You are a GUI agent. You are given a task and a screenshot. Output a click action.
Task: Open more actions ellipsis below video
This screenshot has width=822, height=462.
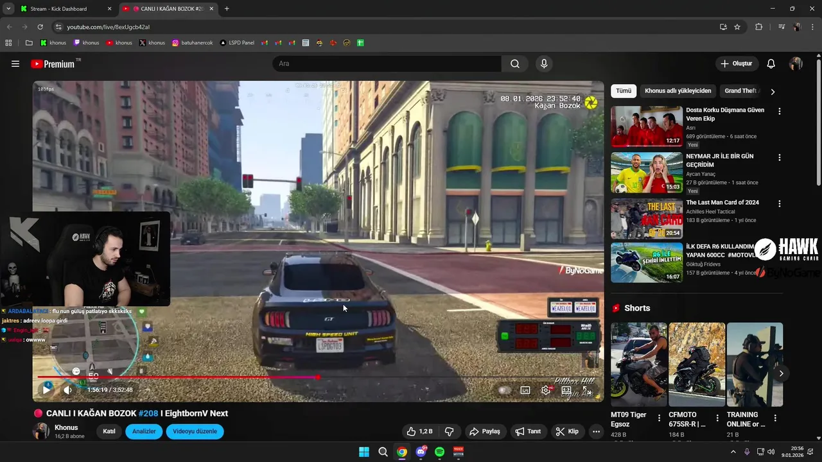tap(596, 431)
